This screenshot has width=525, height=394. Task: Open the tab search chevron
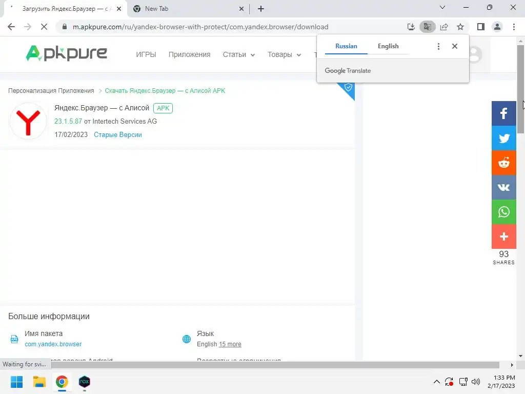(442, 7)
